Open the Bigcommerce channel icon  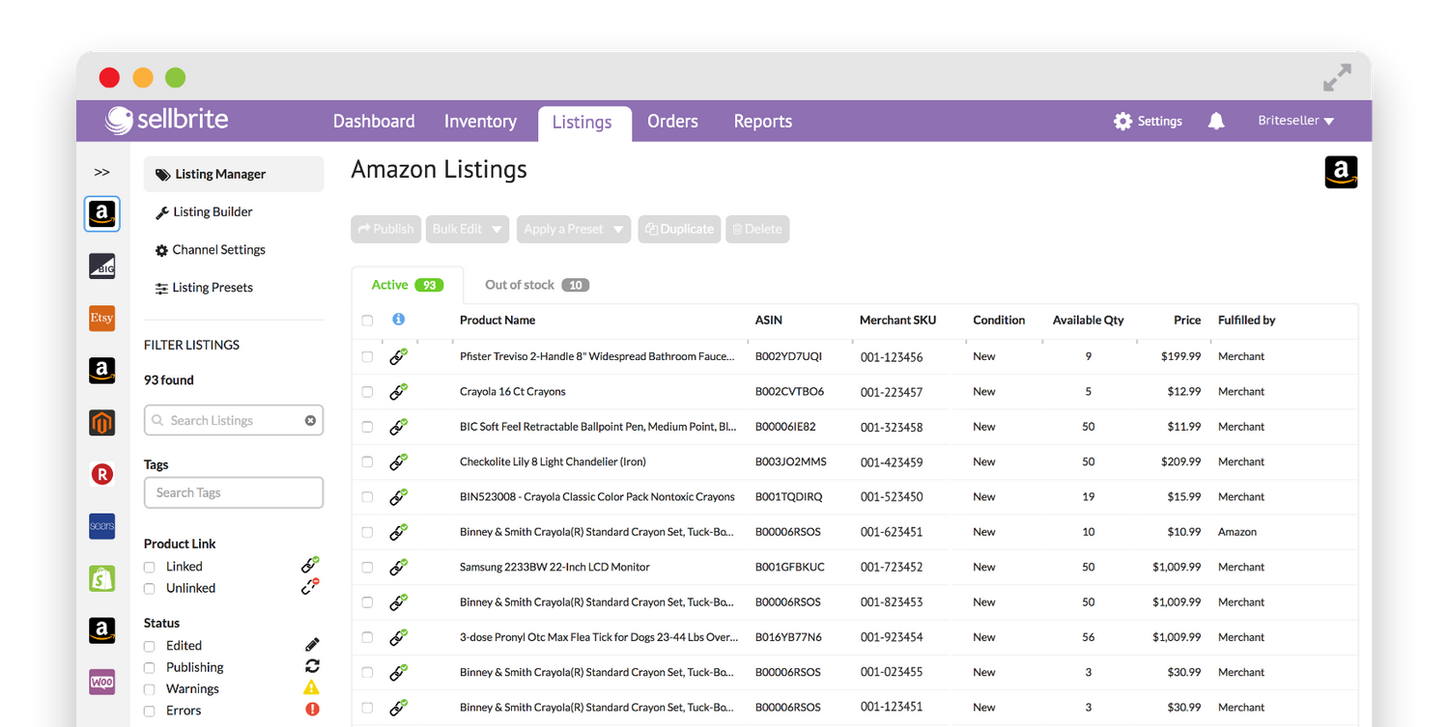point(102,266)
